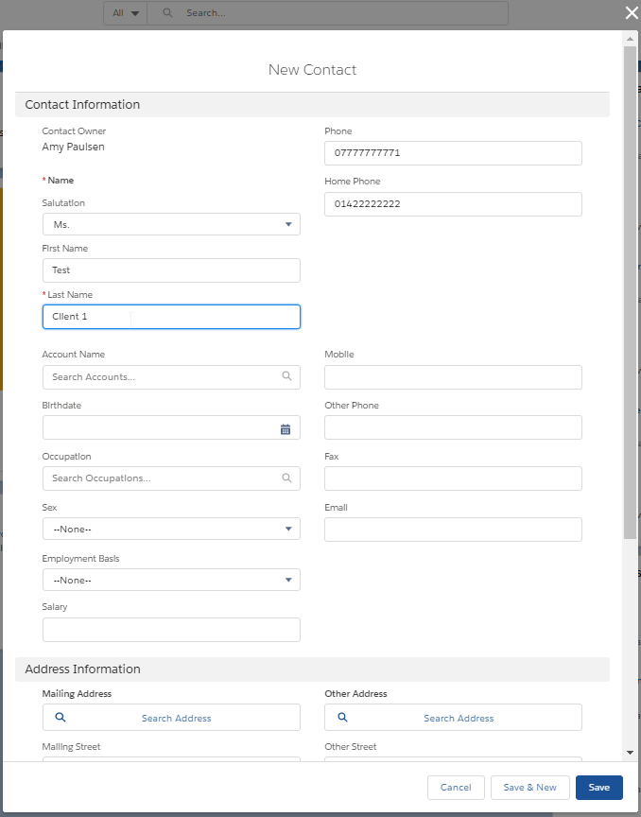This screenshot has width=641, height=817.
Task: Click the global search magnifier icon
Action: [x=167, y=13]
